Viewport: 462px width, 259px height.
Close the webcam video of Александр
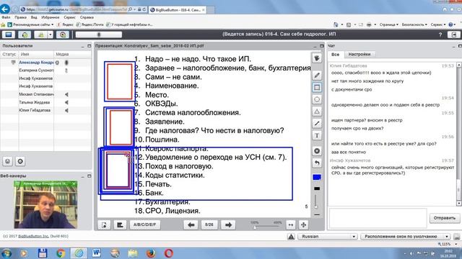[x=74, y=183]
